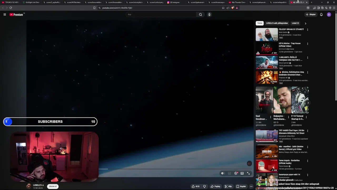Open Leo AI sparkle icon

(326, 8)
